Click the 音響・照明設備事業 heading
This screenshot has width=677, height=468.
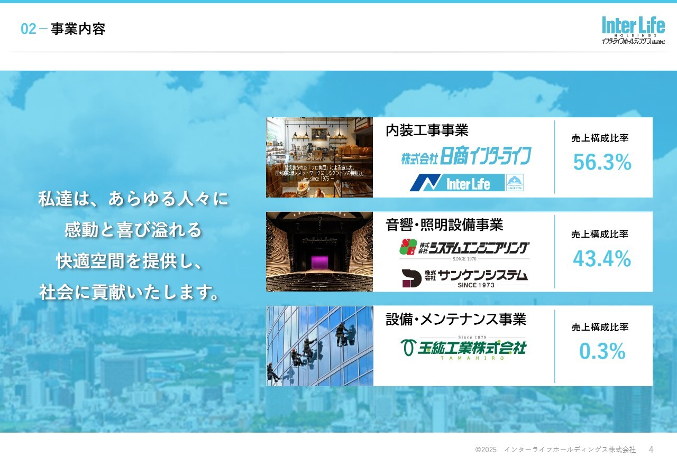[444, 225]
